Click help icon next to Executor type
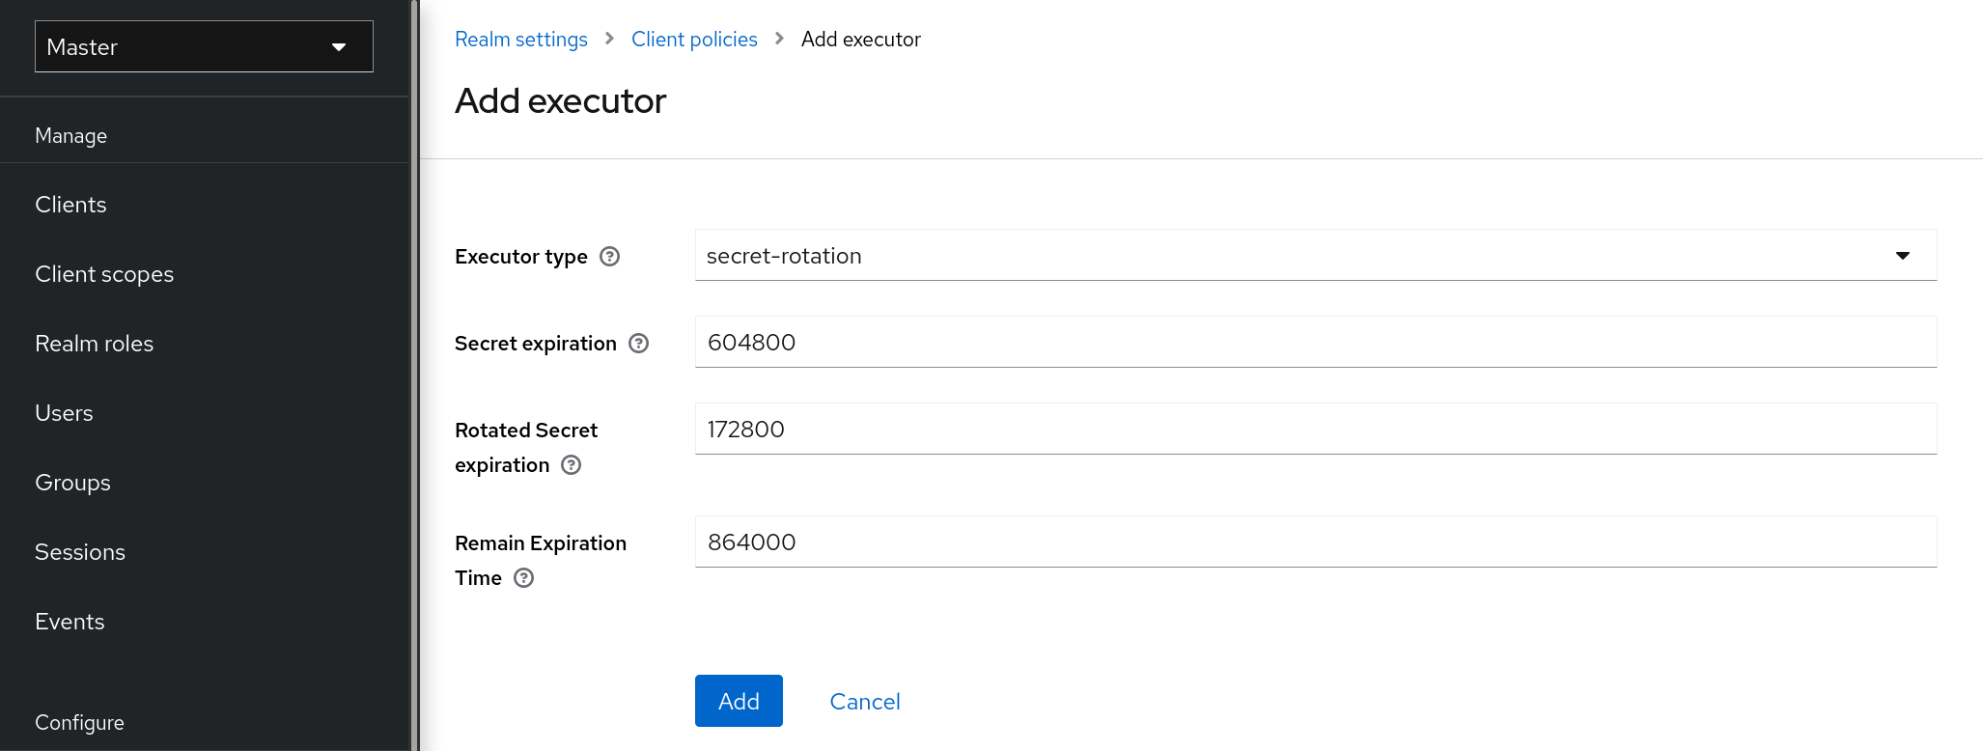This screenshot has height=751, width=1983. [x=609, y=257]
